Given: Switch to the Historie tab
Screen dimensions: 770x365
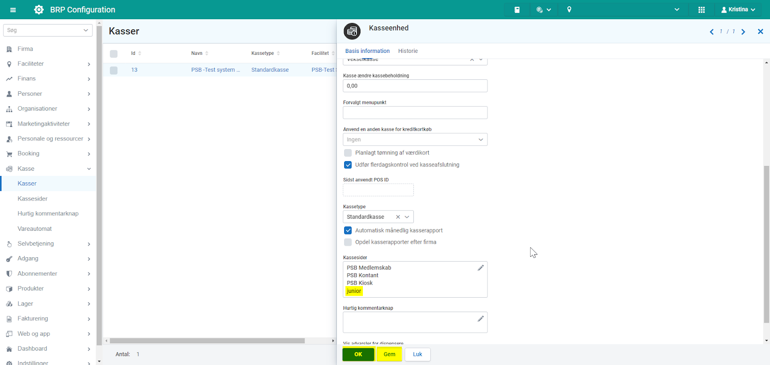Looking at the screenshot, I should coord(408,51).
